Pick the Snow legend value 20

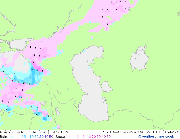click(x=94, y=137)
